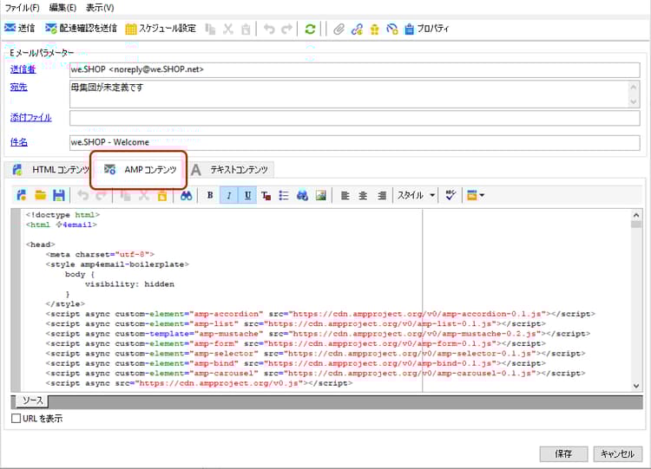
Task: Click the spell check icon
Action: (450, 195)
